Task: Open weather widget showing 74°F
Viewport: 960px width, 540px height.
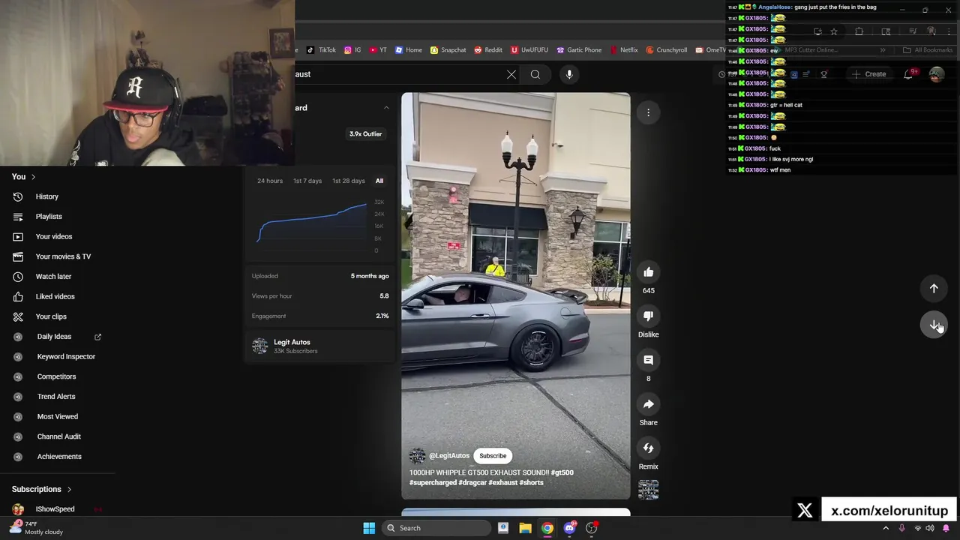Action: [x=36, y=528]
